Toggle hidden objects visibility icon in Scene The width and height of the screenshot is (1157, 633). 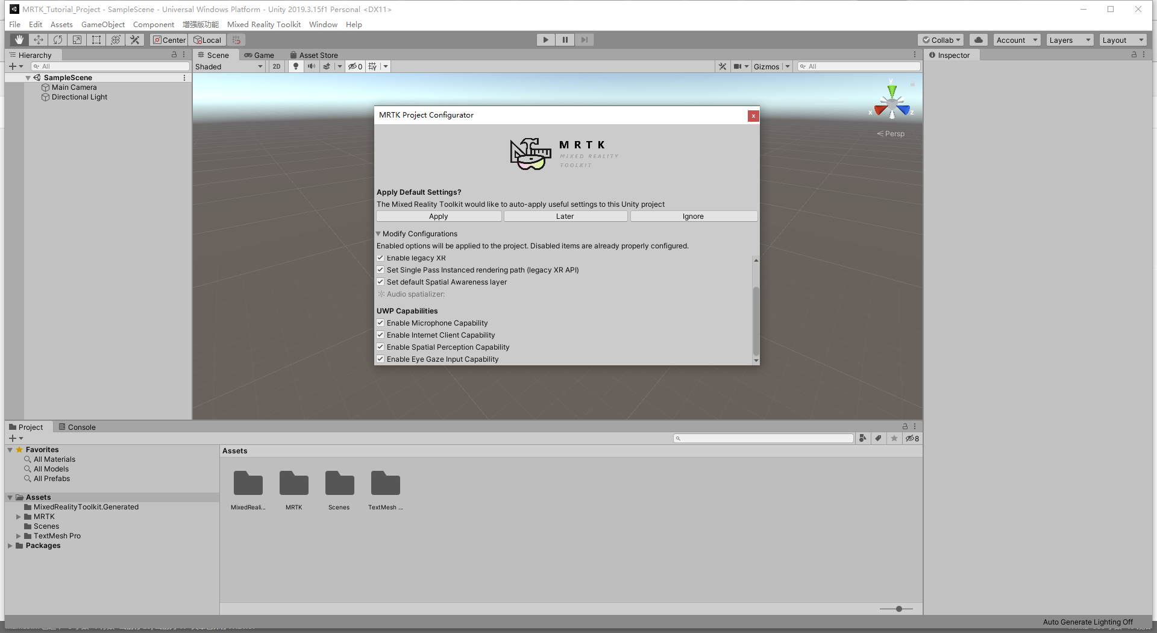click(355, 66)
